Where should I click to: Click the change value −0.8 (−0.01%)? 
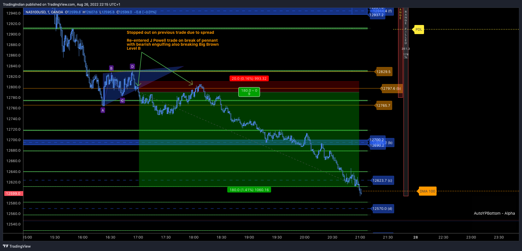click(145, 12)
